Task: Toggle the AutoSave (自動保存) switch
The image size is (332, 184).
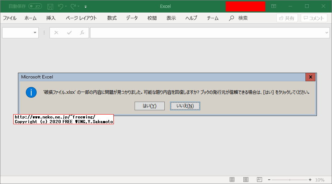Action: click(35, 6)
